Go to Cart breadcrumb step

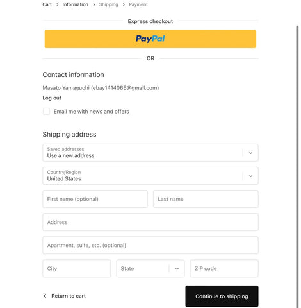[x=47, y=4]
